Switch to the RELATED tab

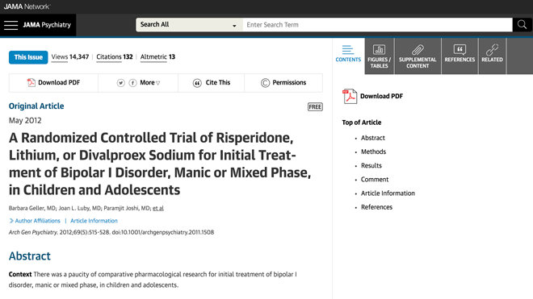click(492, 56)
